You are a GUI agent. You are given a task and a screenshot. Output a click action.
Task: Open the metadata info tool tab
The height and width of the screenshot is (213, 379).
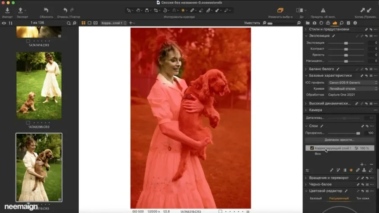click(355, 23)
